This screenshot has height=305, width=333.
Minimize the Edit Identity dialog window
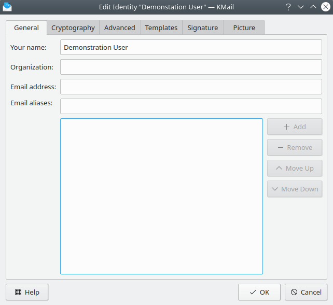[301, 7]
